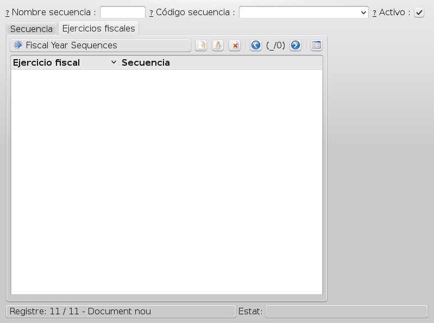
Task: Click the Activo help label
Action: (391, 12)
